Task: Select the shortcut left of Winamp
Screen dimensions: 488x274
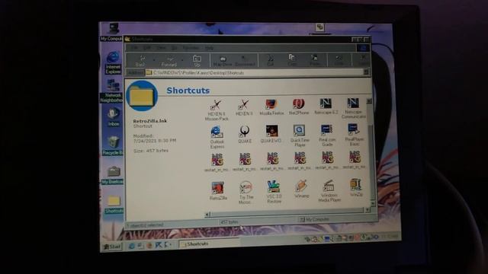Action: click(x=274, y=192)
